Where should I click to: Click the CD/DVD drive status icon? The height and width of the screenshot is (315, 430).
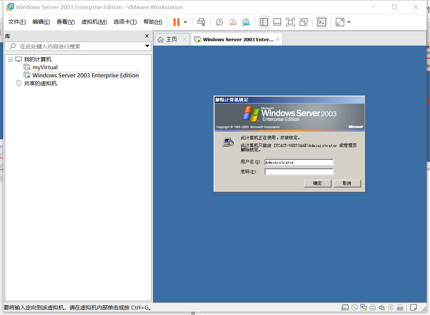tap(354, 308)
